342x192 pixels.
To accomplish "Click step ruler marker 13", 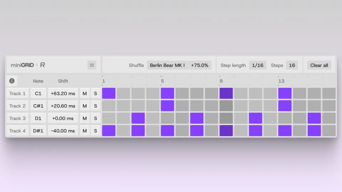I will 281,81.
